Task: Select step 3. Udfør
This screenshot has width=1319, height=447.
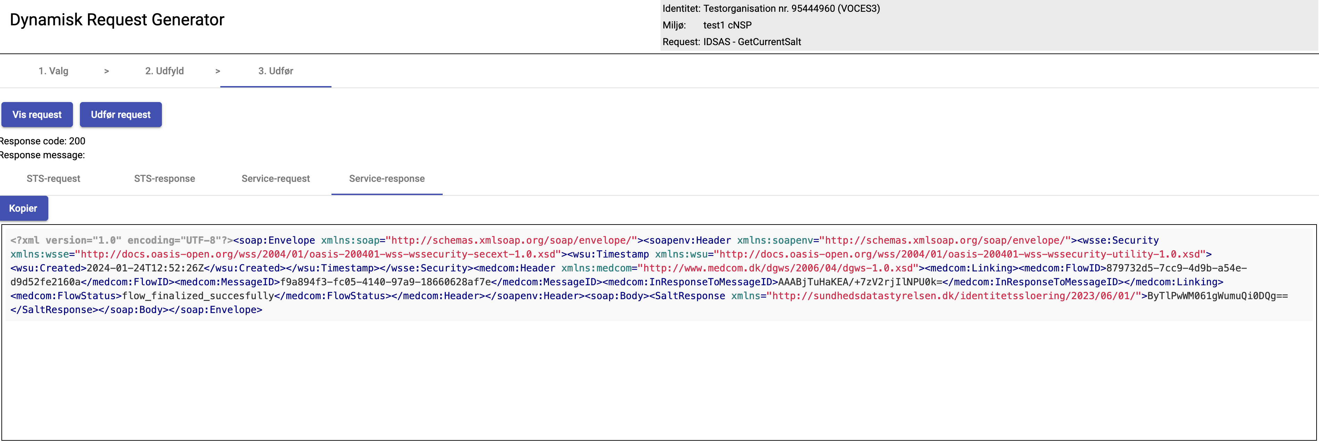Action: [x=276, y=71]
